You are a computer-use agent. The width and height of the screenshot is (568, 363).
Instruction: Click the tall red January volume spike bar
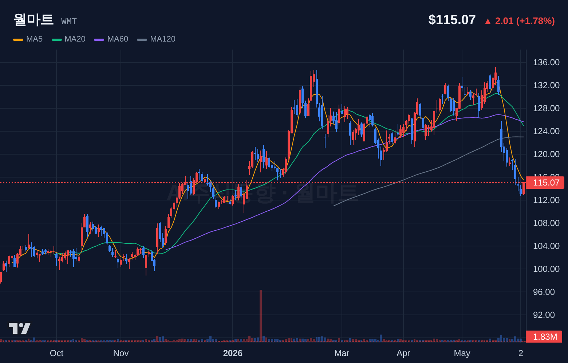click(261, 316)
